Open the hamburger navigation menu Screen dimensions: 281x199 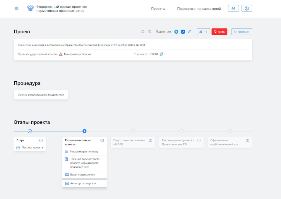point(16,8)
